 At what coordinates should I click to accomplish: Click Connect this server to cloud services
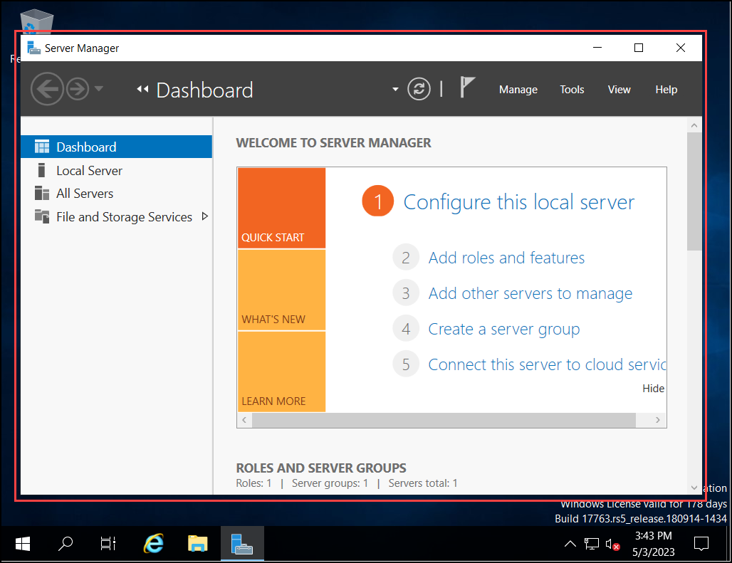(x=547, y=364)
